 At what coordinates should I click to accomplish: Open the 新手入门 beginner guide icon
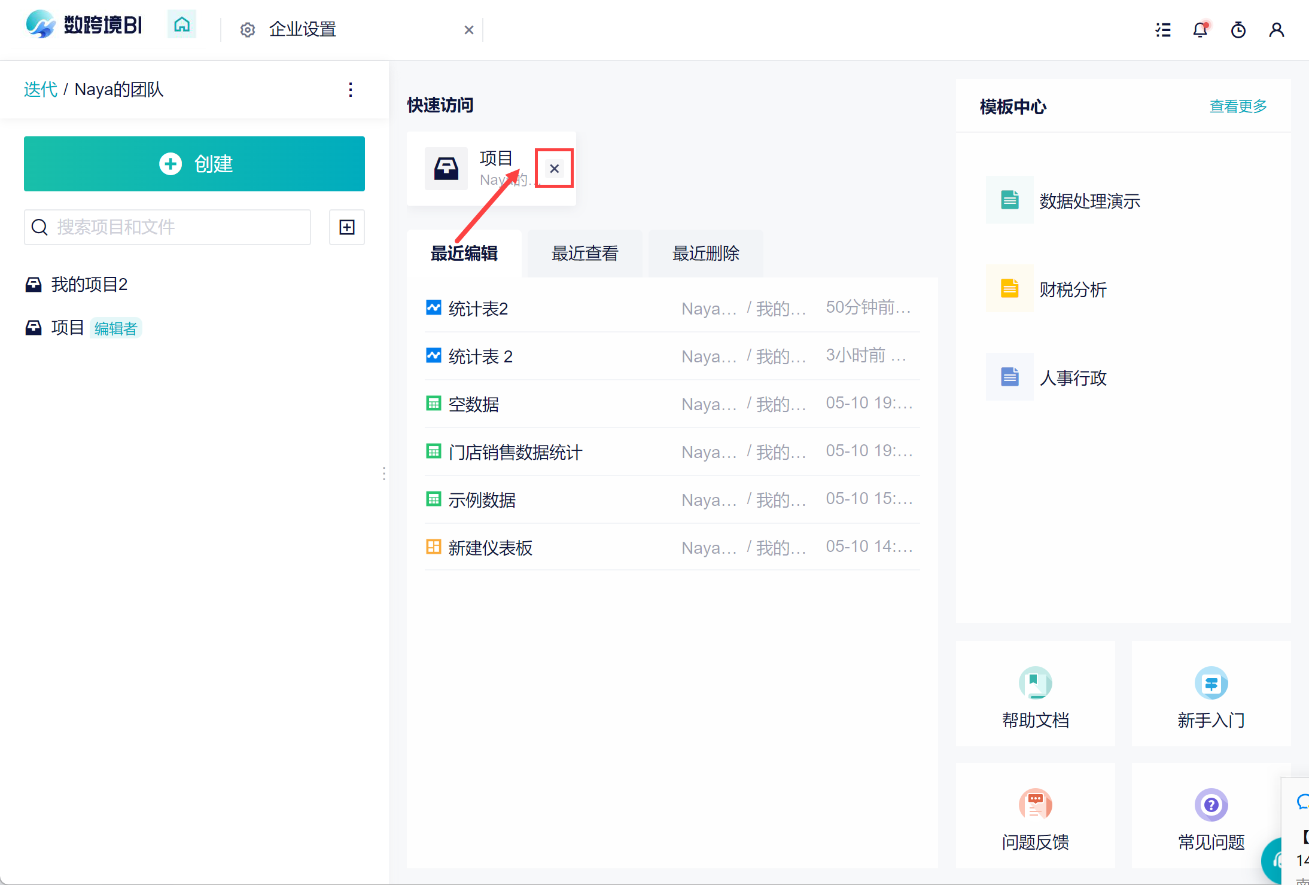[x=1211, y=683]
